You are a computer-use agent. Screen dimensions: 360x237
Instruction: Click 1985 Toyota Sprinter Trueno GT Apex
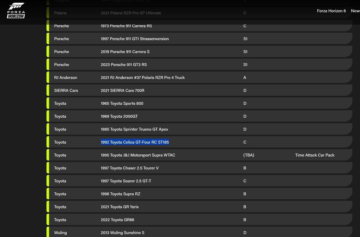(x=134, y=129)
